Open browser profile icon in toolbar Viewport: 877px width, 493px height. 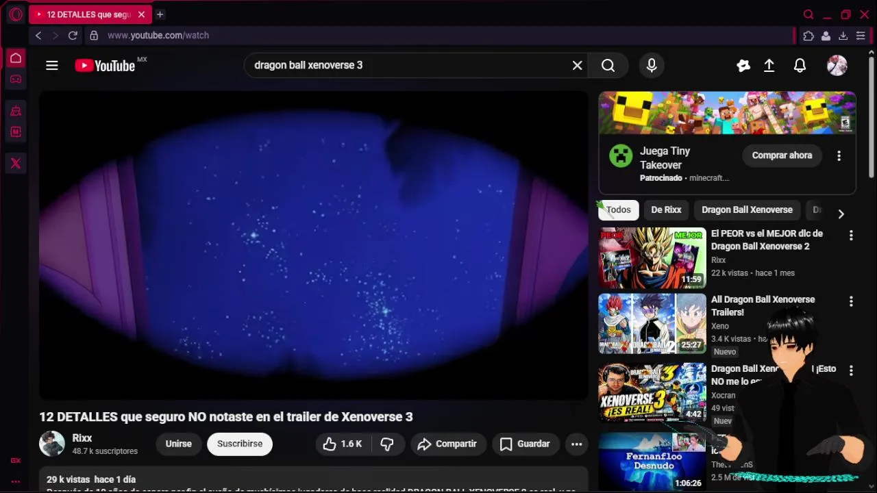tap(826, 36)
